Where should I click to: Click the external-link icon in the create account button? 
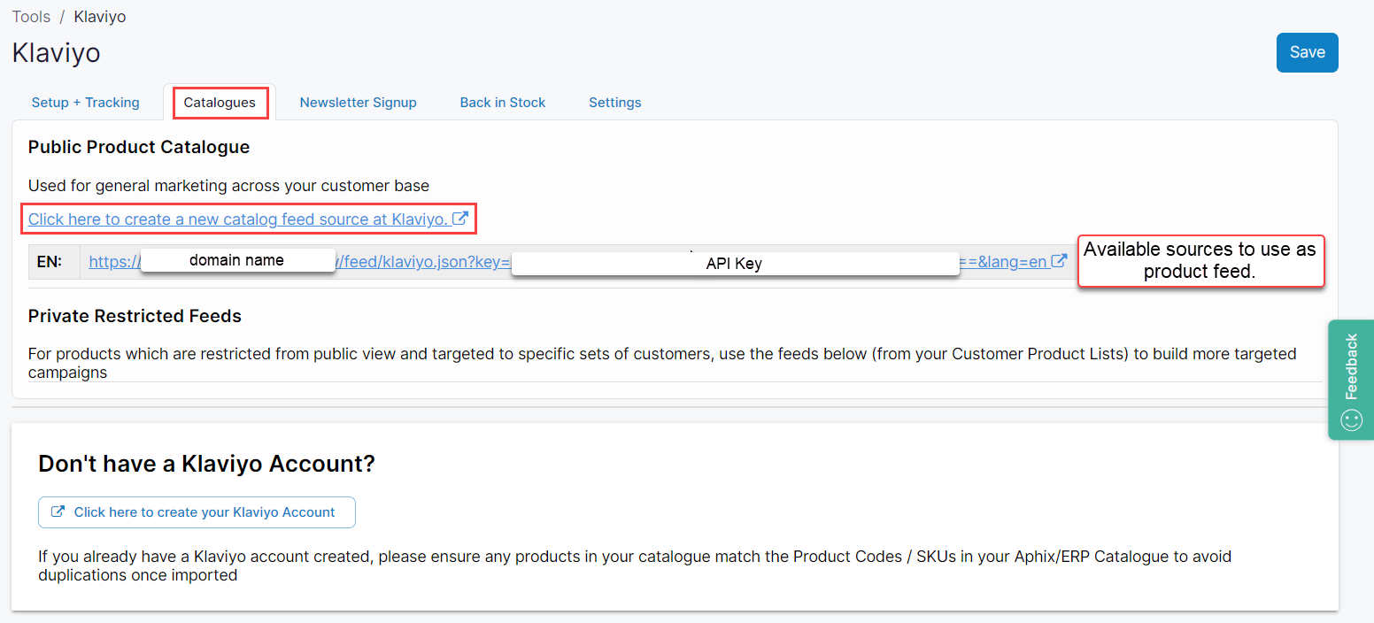[x=58, y=511]
